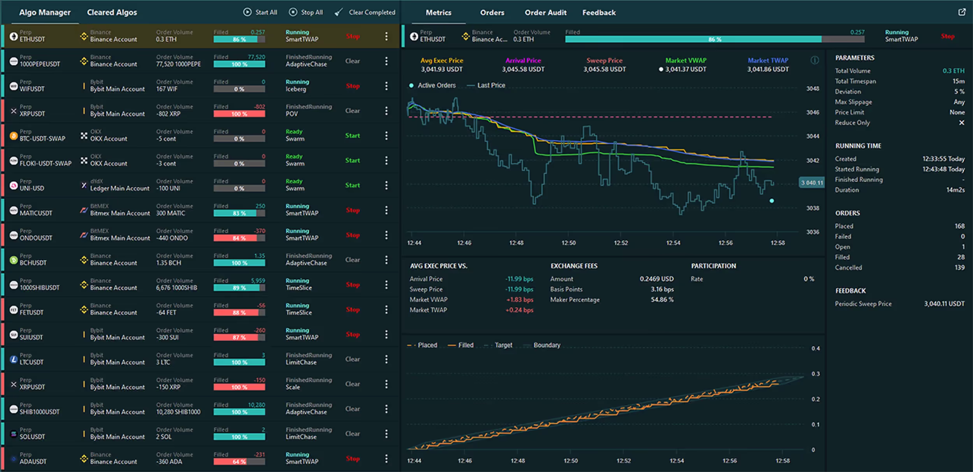Click the Binance logo on 1000PEPEUSDT row

point(84,61)
